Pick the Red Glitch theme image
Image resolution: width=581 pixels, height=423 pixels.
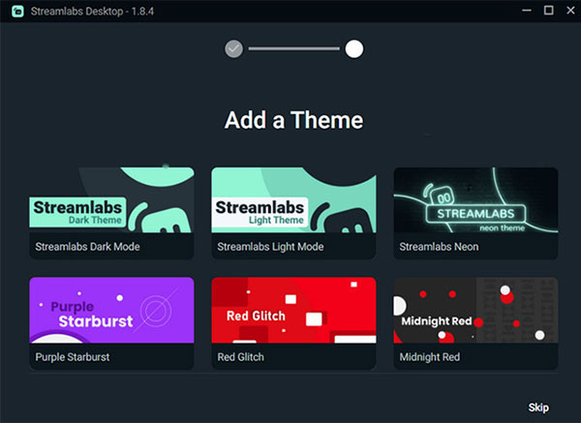[x=293, y=310]
